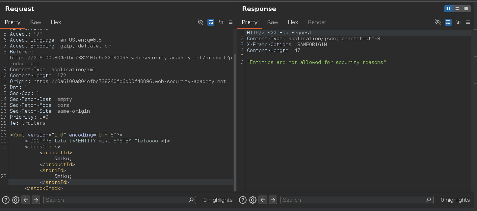477x211 pixels.
Task: Show \n newline characters in Request panel
Action: pos(221,22)
